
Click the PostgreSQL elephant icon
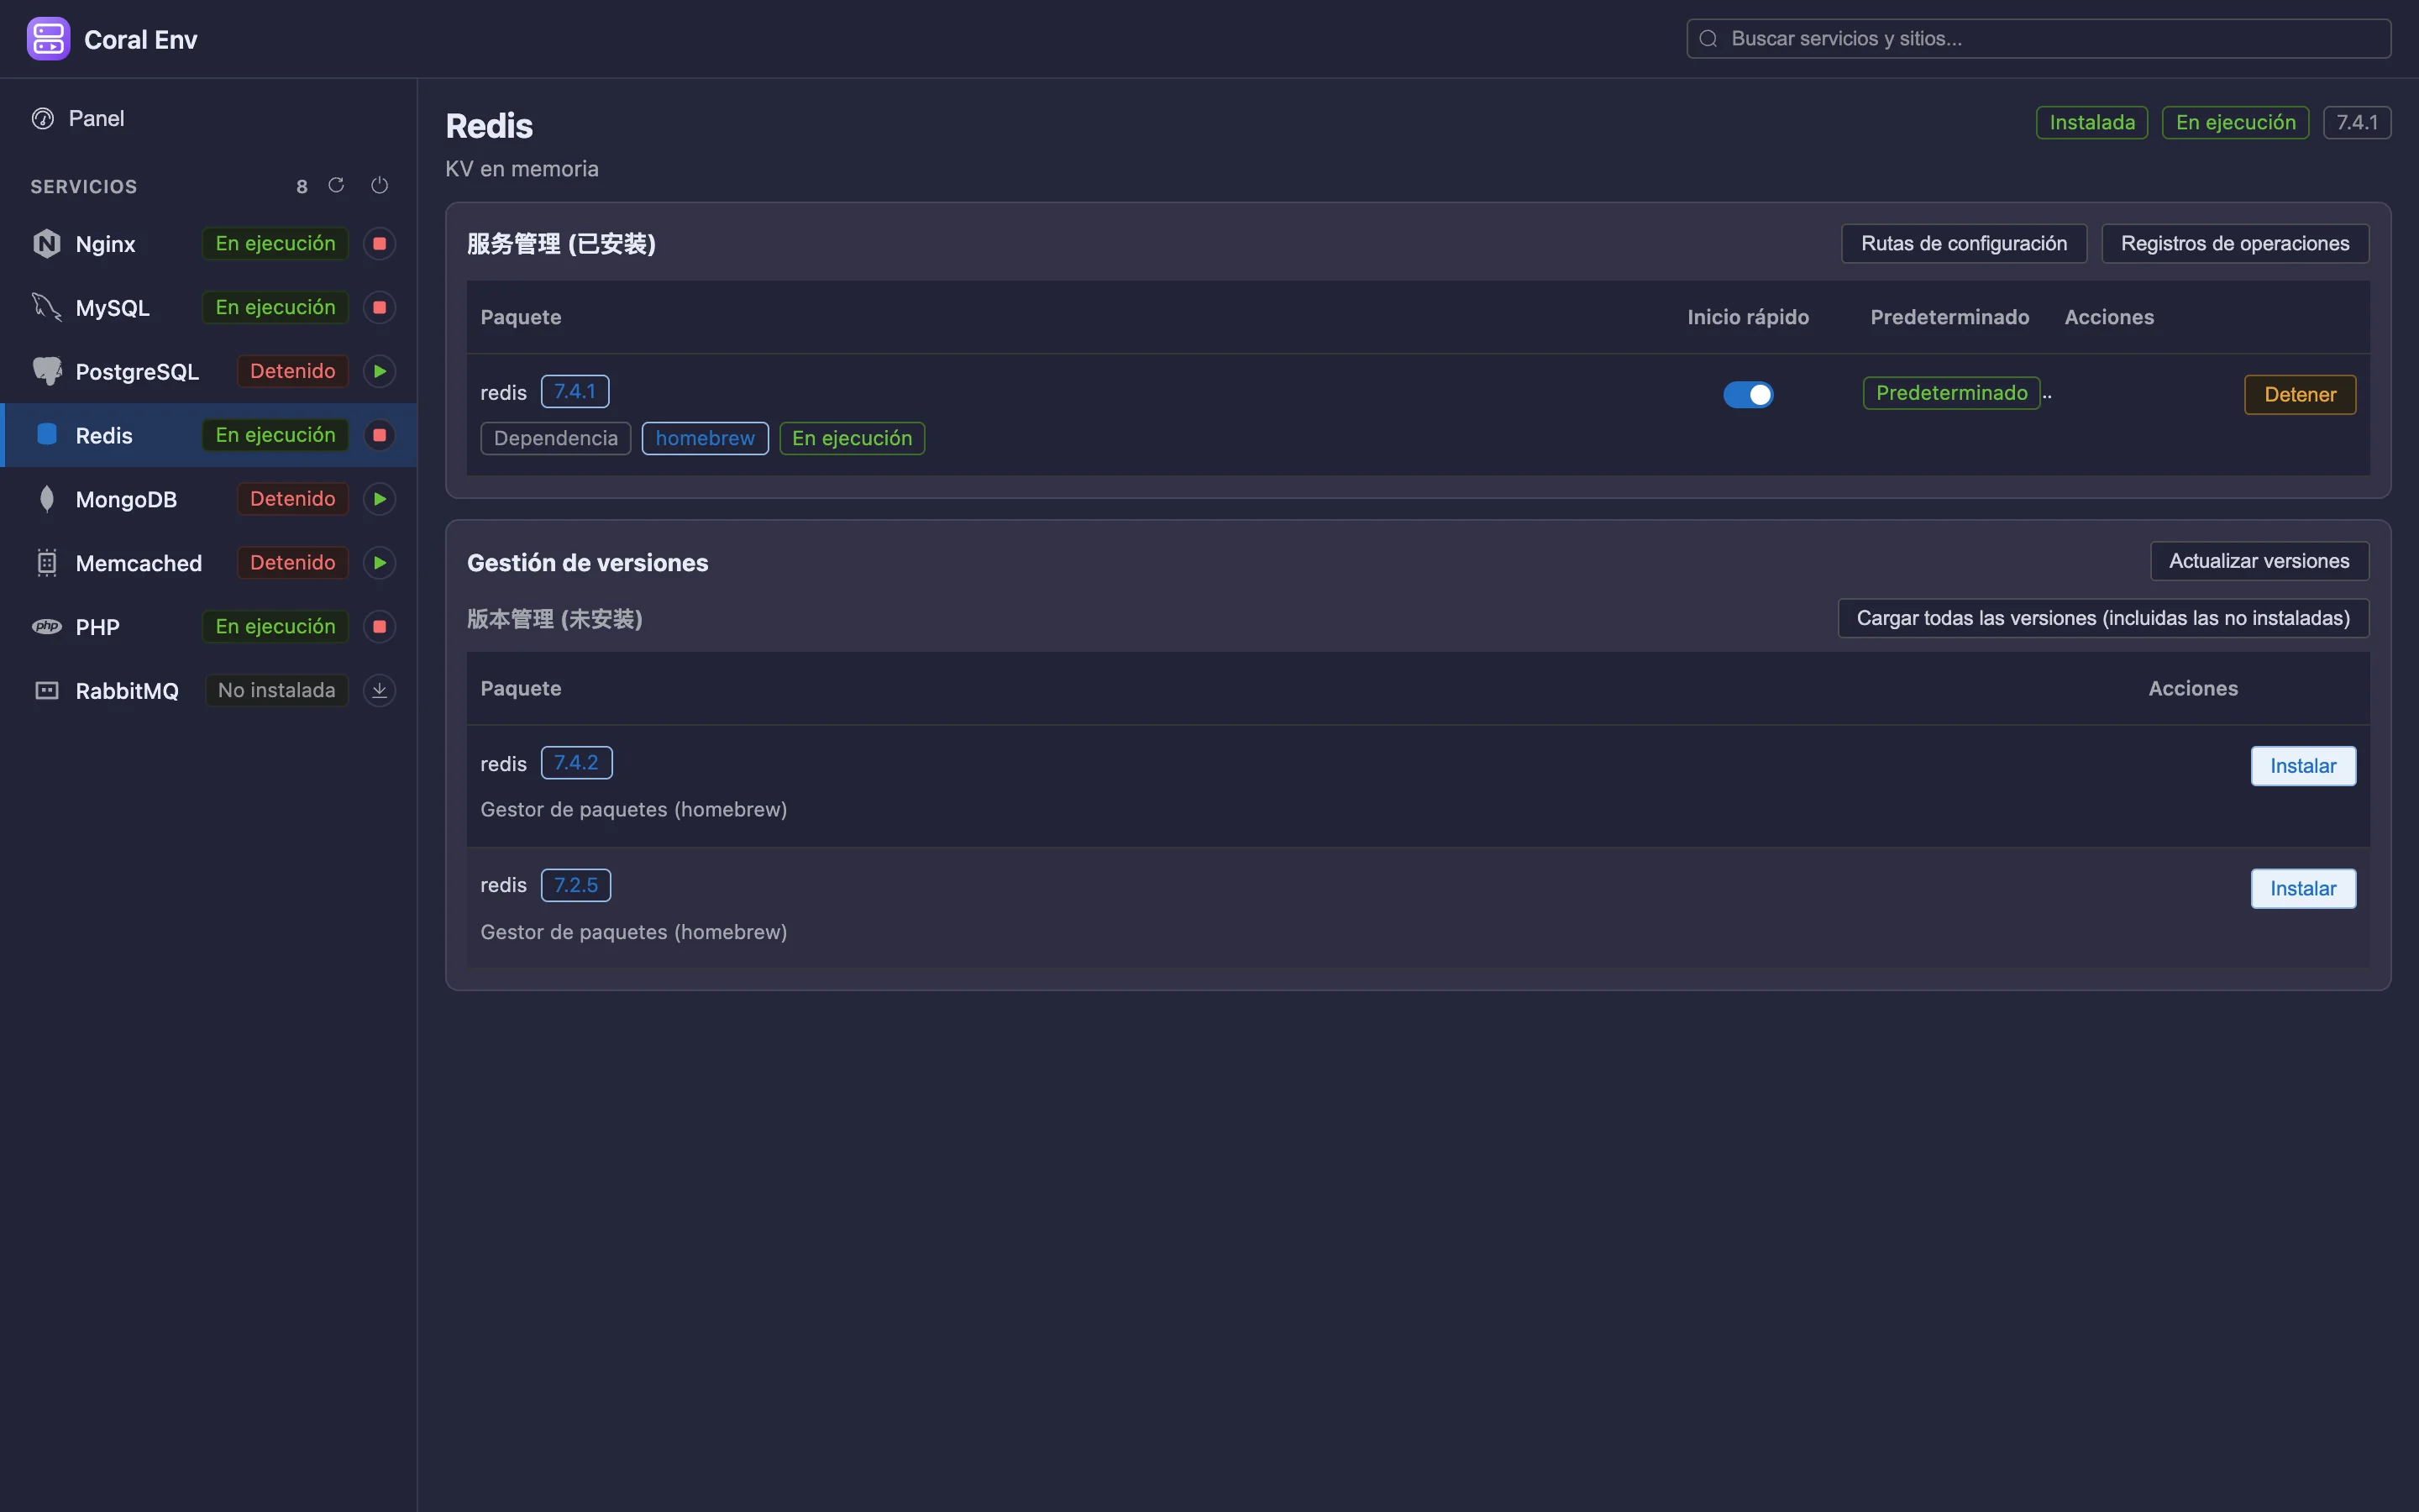[47, 371]
